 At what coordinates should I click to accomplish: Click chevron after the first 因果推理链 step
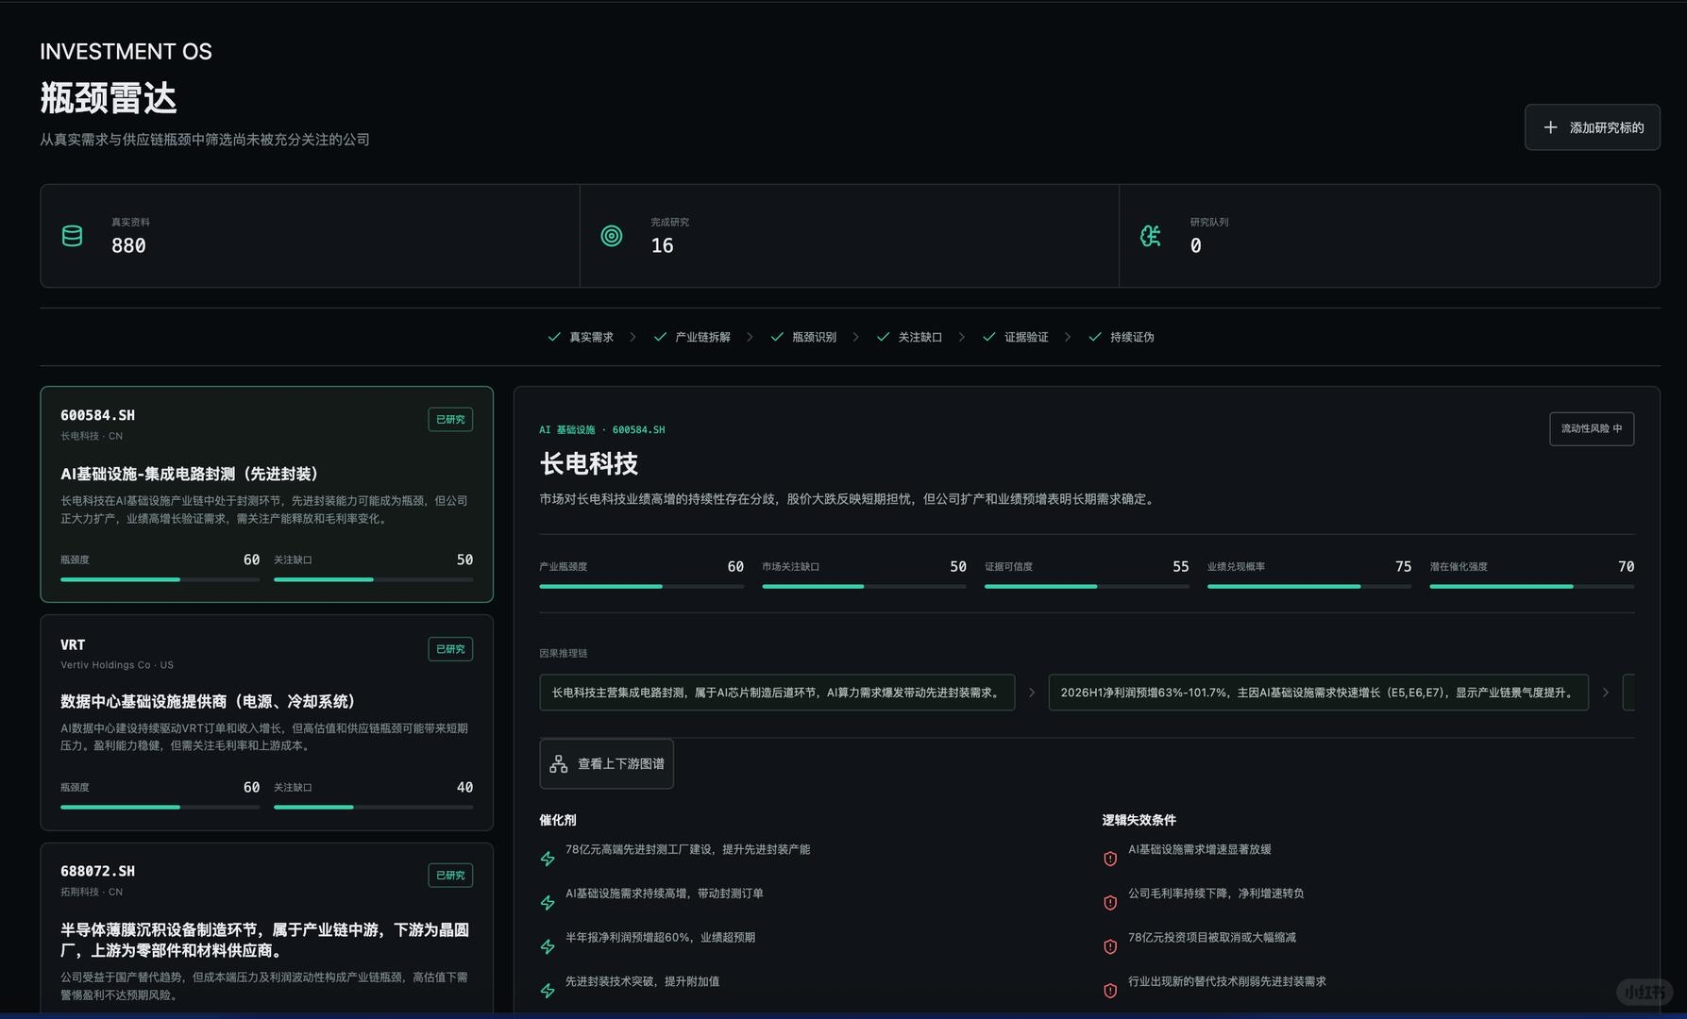pyautogui.click(x=1032, y=693)
